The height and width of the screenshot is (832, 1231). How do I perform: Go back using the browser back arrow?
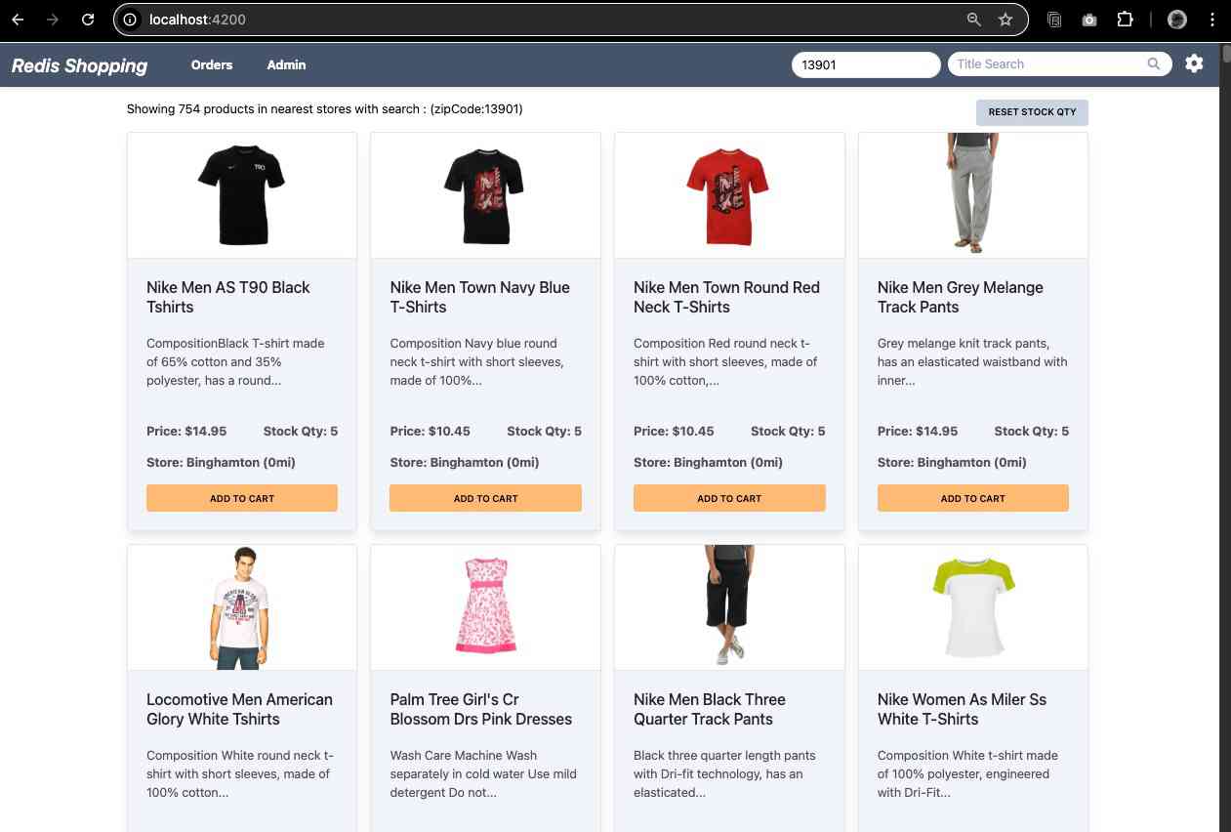18,20
